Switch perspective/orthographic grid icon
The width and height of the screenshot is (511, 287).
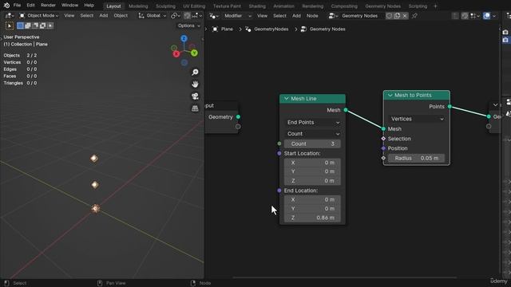[195, 108]
